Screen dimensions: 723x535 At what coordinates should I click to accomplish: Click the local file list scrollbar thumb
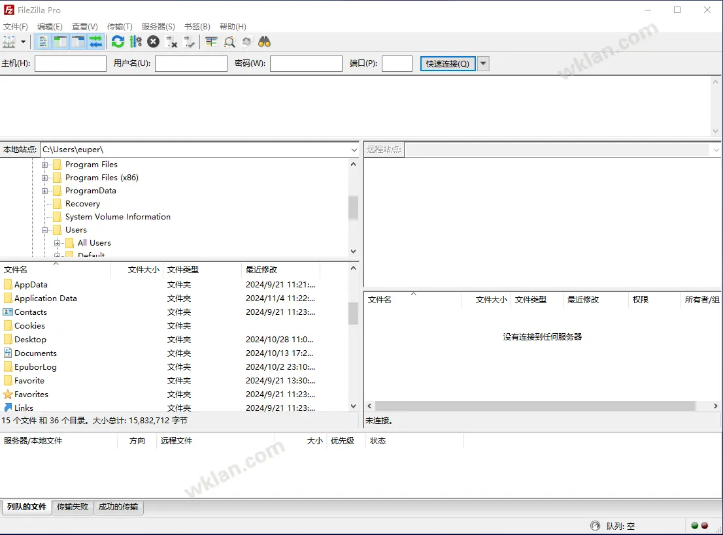(x=353, y=314)
